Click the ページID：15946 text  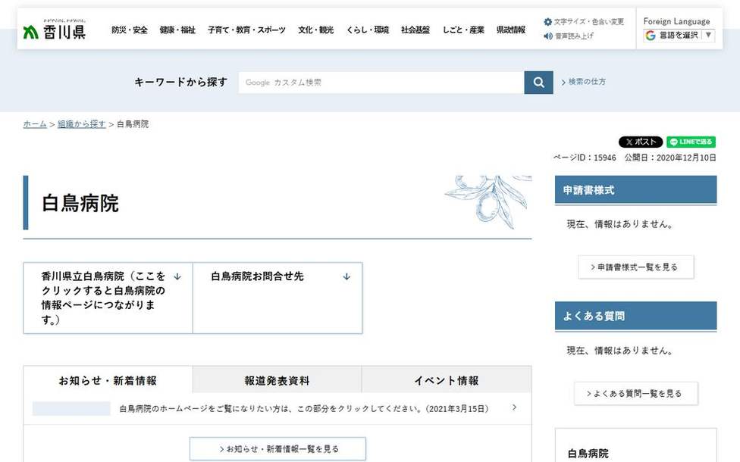tap(585, 158)
